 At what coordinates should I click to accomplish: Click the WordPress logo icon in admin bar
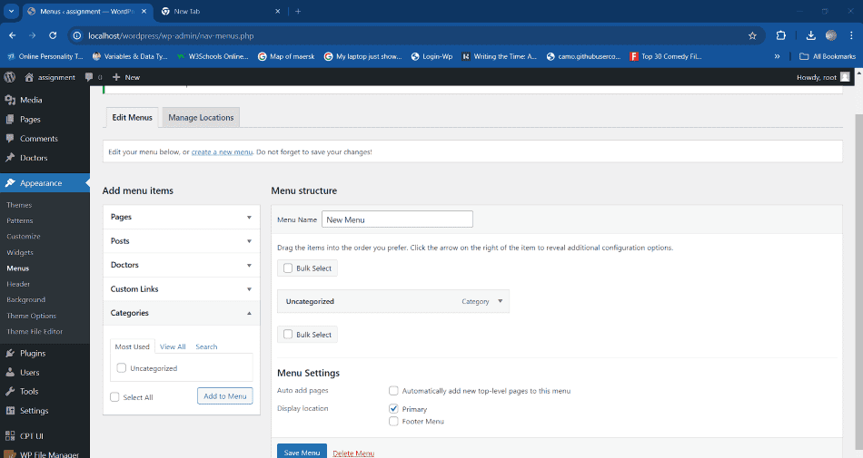[x=9, y=77]
